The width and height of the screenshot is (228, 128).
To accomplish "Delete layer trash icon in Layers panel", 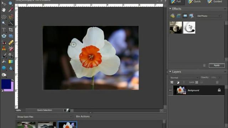I will point(217,82).
